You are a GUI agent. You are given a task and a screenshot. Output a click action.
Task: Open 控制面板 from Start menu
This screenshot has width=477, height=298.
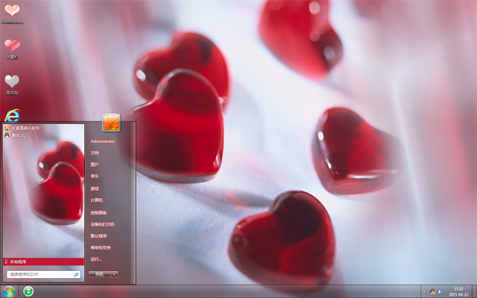click(x=99, y=213)
